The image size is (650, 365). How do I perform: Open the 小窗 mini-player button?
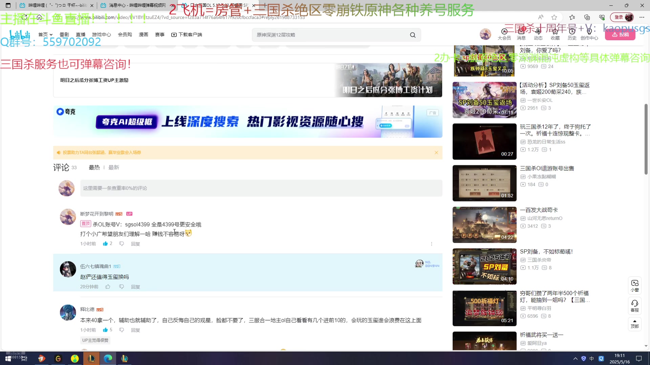point(635,286)
